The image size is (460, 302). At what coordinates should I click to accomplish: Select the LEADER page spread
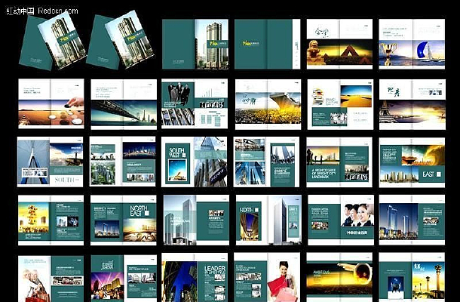(195, 278)
